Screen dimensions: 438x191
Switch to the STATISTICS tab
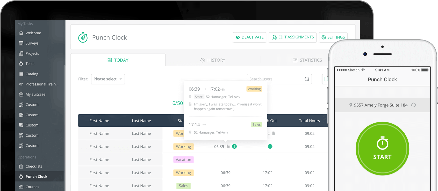pyautogui.click(x=307, y=60)
